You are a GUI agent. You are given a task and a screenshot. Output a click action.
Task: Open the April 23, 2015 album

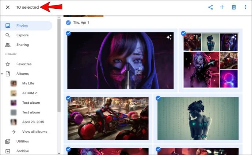coord(33,122)
